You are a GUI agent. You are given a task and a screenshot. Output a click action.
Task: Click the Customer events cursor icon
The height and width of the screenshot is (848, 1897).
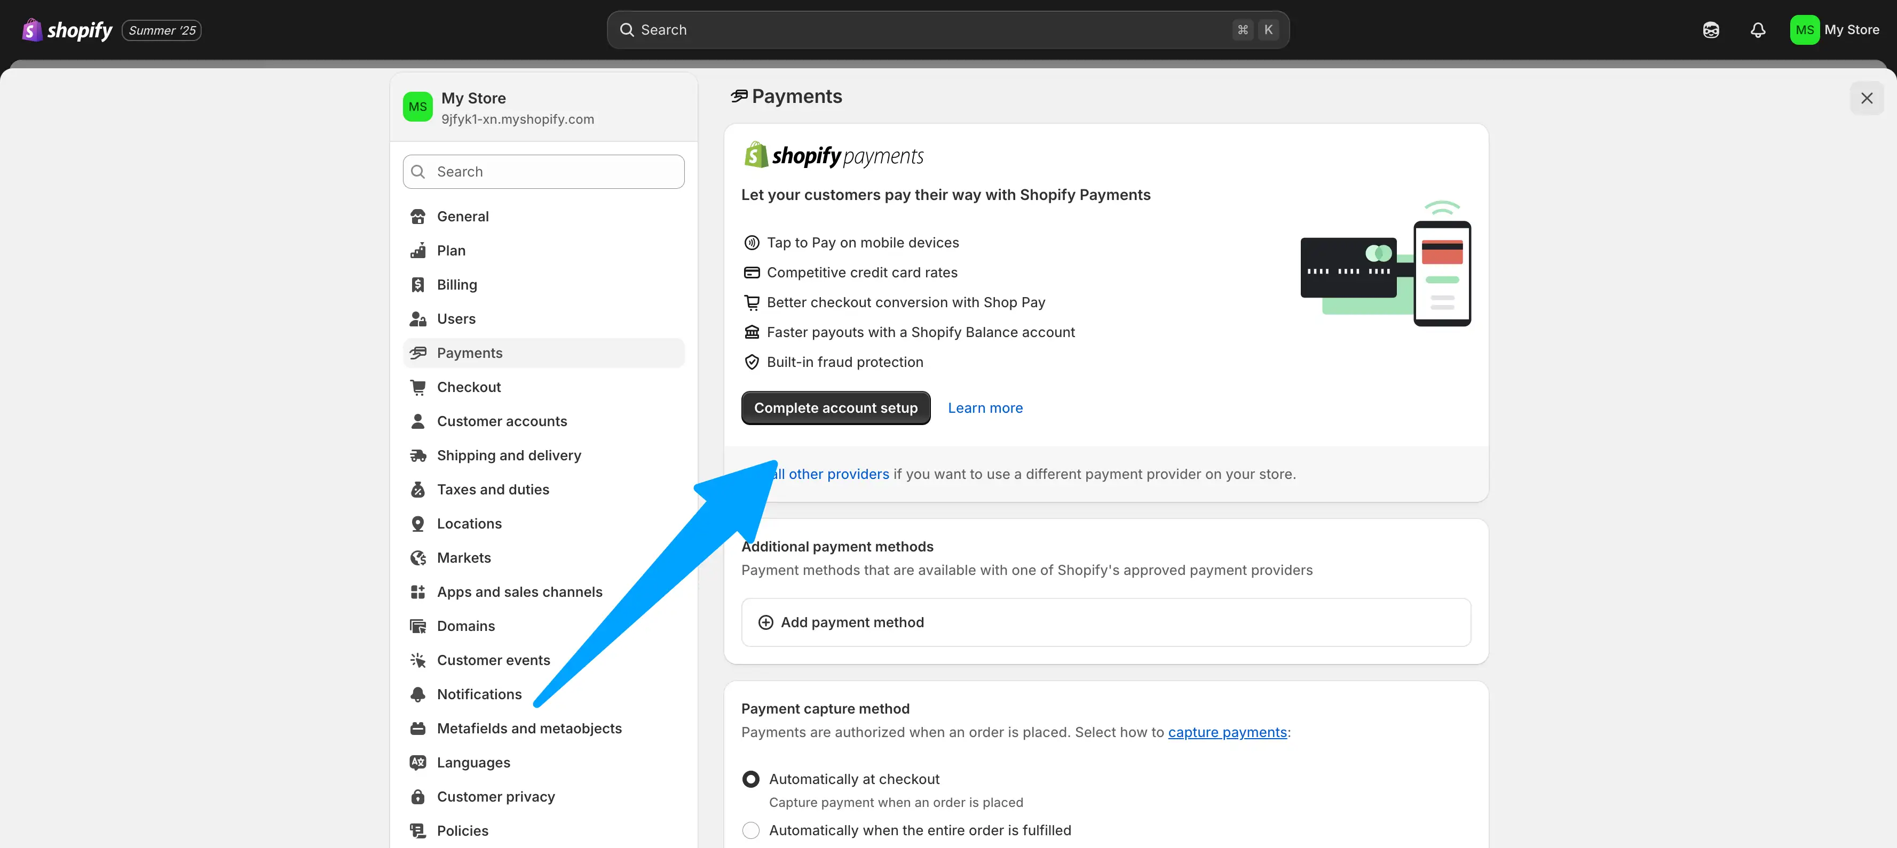point(417,660)
